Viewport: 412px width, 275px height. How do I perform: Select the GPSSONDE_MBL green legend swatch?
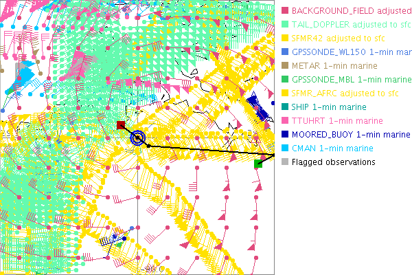click(x=285, y=80)
